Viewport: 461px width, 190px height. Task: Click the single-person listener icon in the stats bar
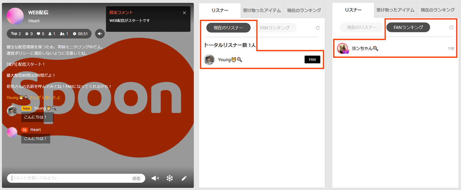[50, 34]
